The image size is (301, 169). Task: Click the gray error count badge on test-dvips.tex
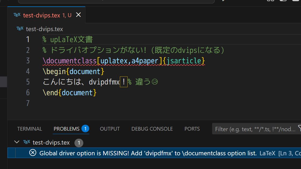pyautogui.click(x=79, y=143)
